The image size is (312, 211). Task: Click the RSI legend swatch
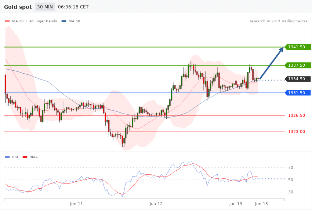click(x=7, y=157)
